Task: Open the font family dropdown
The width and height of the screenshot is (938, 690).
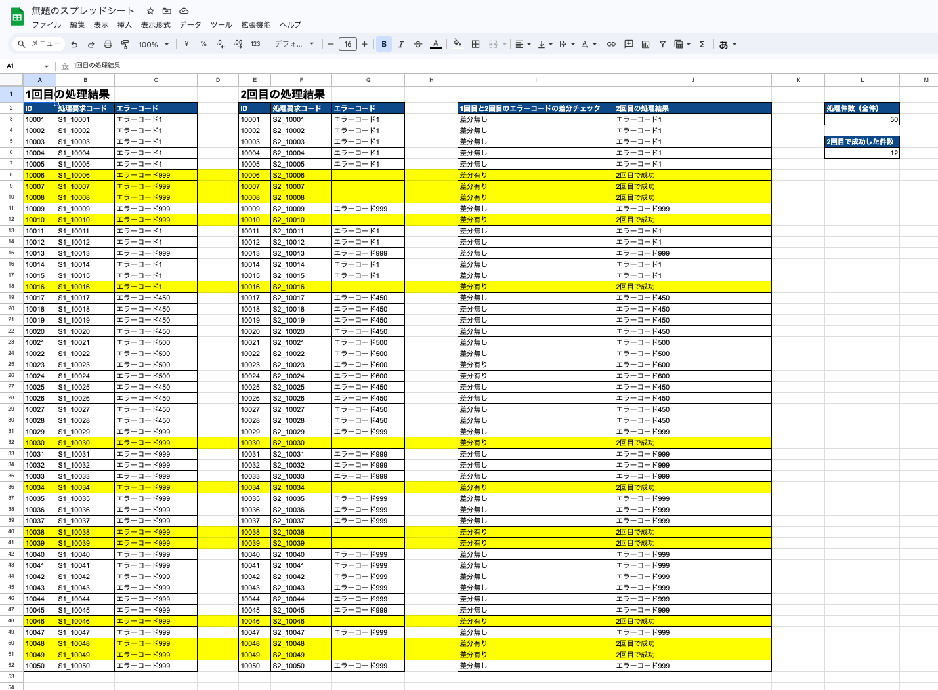Action: click(x=294, y=44)
